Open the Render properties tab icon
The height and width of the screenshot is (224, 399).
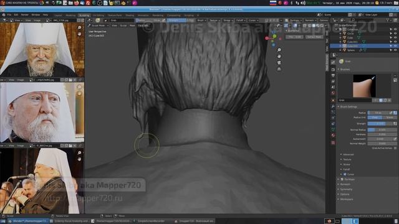[333, 69]
